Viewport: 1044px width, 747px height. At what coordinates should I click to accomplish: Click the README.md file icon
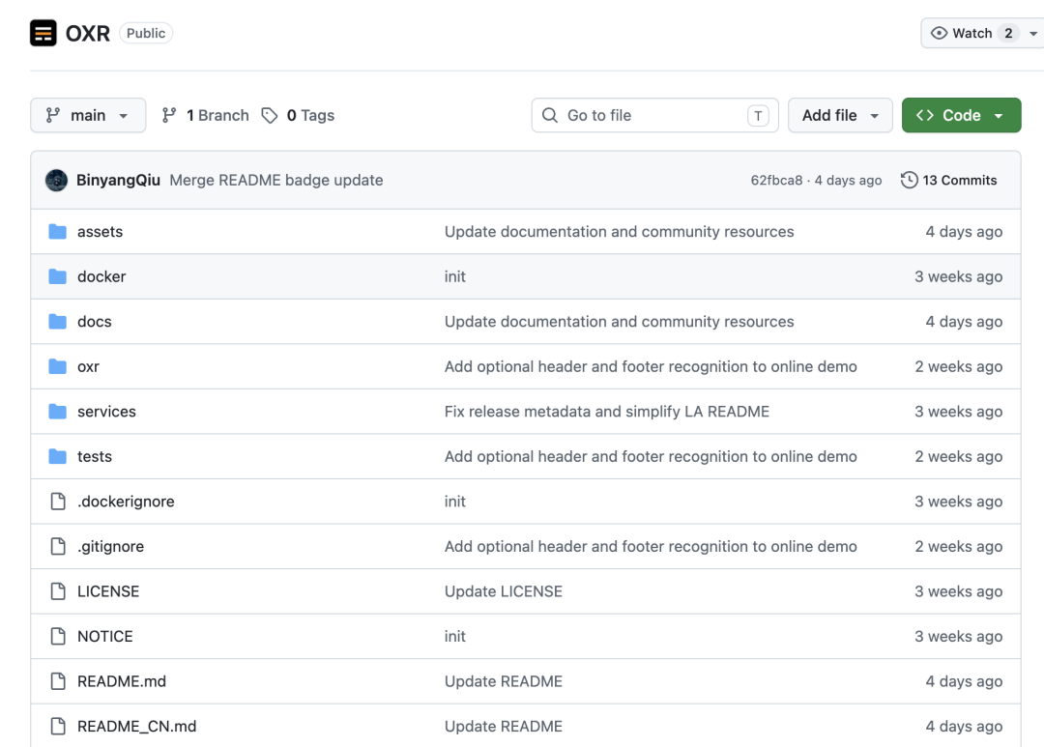(x=58, y=681)
